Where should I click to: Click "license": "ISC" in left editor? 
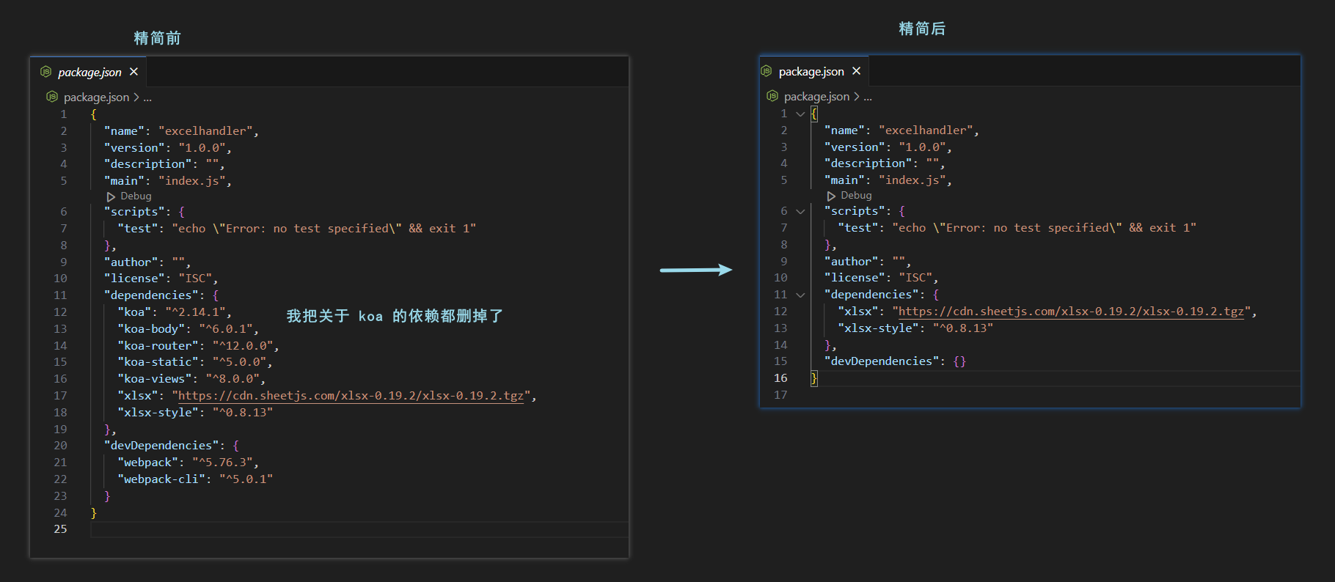tap(161, 279)
